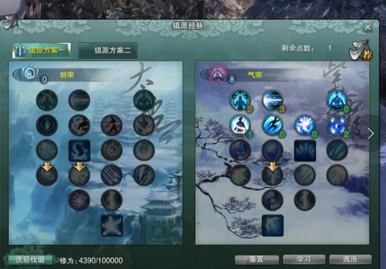Select the glowing aura skill with level 2
The image size is (386, 269).
[240, 100]
